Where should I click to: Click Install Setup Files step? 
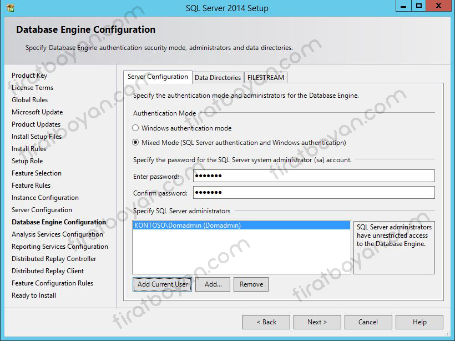point(37,137)
